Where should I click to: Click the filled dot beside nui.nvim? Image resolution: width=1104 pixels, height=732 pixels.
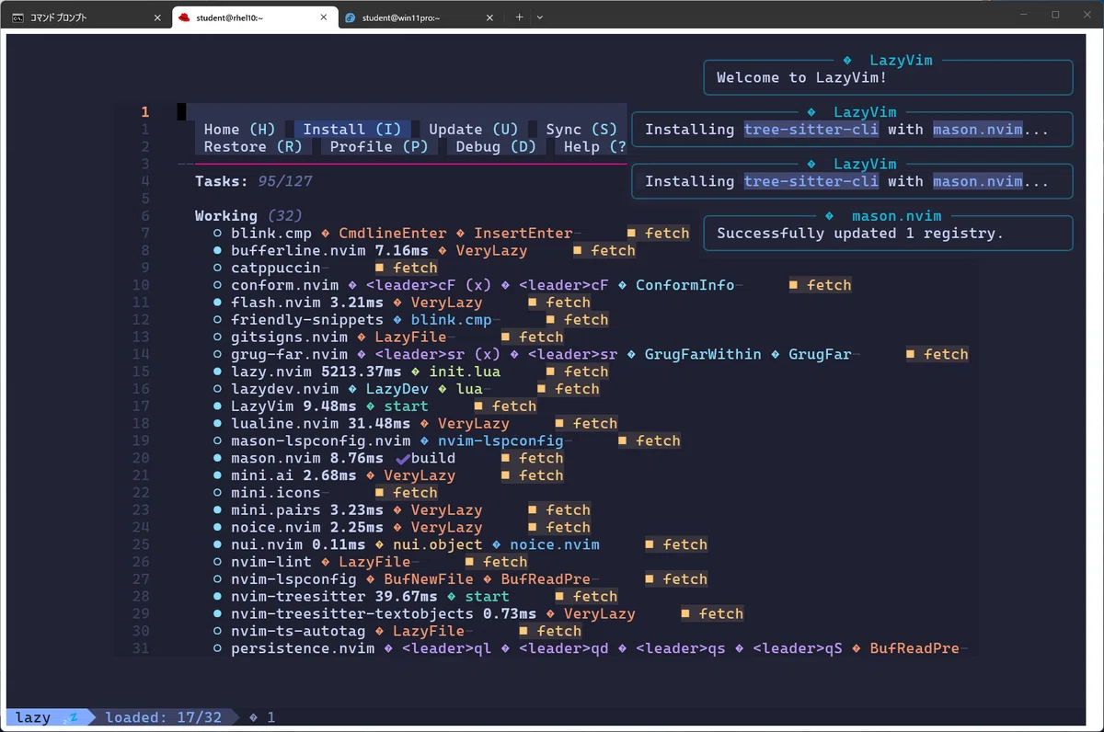coord(217,544)
